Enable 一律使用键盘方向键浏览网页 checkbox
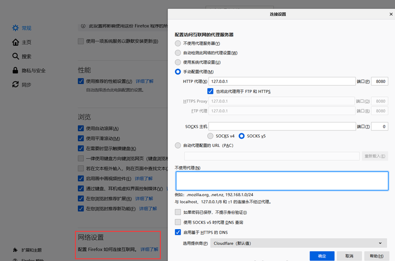The image size is (395, 261). pyautogui.click(x=81, y=158)
